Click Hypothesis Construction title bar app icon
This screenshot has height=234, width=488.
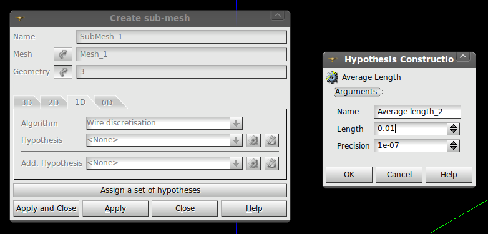pos(333,59)
